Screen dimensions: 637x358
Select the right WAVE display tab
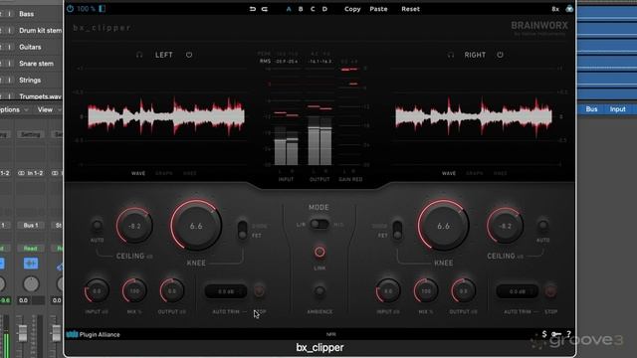pos(449,173)
